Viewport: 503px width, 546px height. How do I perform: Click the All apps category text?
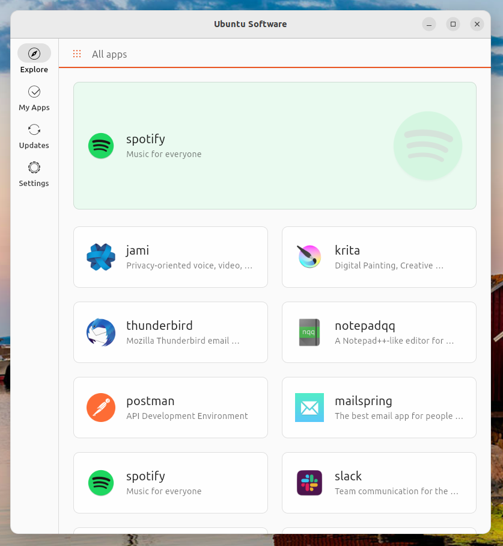coord(109,54)
